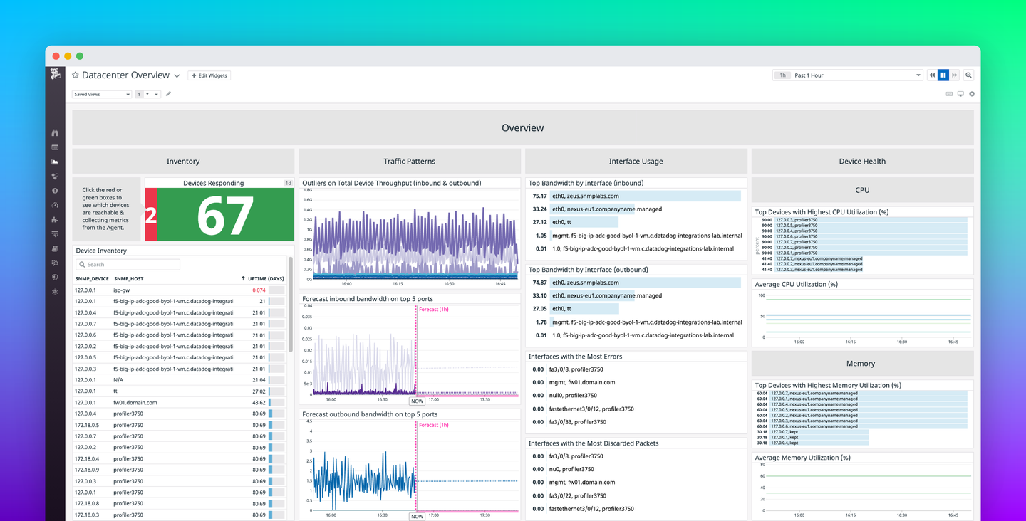Open the Logs search sidebar icon
The image size is (1026, 521).
click(x=55, y=263)
